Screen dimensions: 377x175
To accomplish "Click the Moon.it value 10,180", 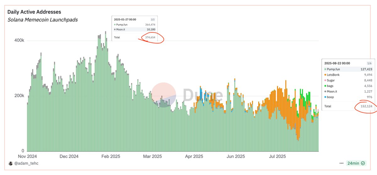I will pos(150,29).
